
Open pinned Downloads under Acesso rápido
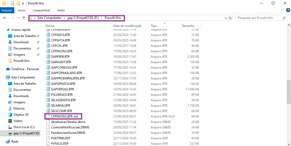pyautogui.click(x=21, y=42)
